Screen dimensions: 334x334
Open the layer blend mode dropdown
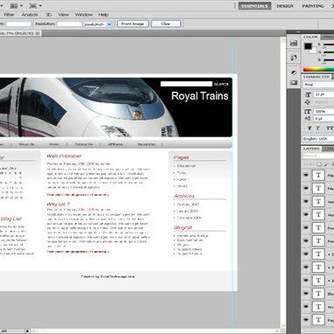coord(318,156)
